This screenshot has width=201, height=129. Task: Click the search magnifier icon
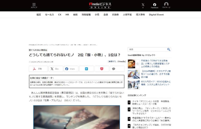point(169,49)
